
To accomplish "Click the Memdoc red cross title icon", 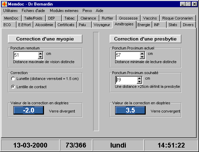I will click(4, 4).
